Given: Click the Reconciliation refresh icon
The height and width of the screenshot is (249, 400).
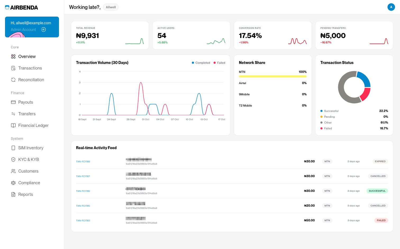Looking at the screenshot, I should [13, 80].
